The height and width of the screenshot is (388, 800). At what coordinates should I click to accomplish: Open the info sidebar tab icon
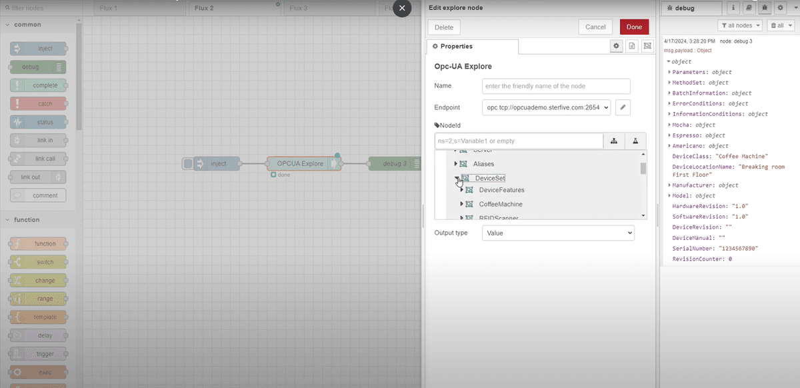(x=733, y=8)
